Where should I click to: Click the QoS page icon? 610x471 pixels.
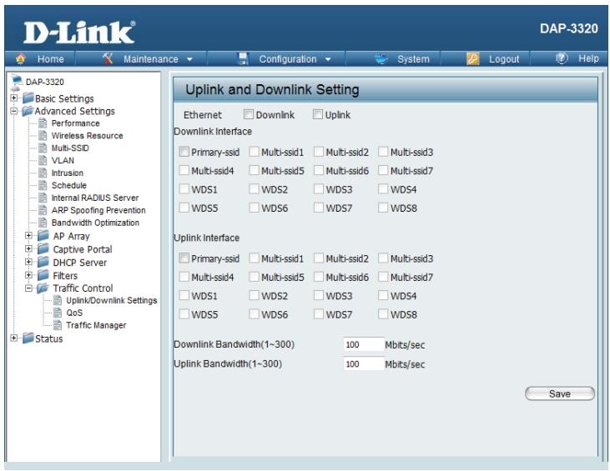(x=58, y=313)
